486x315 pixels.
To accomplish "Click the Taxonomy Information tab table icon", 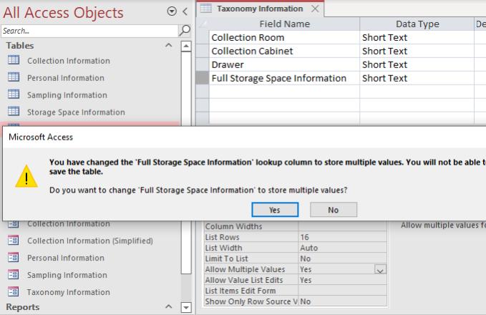I will click(x=206, y=9).
